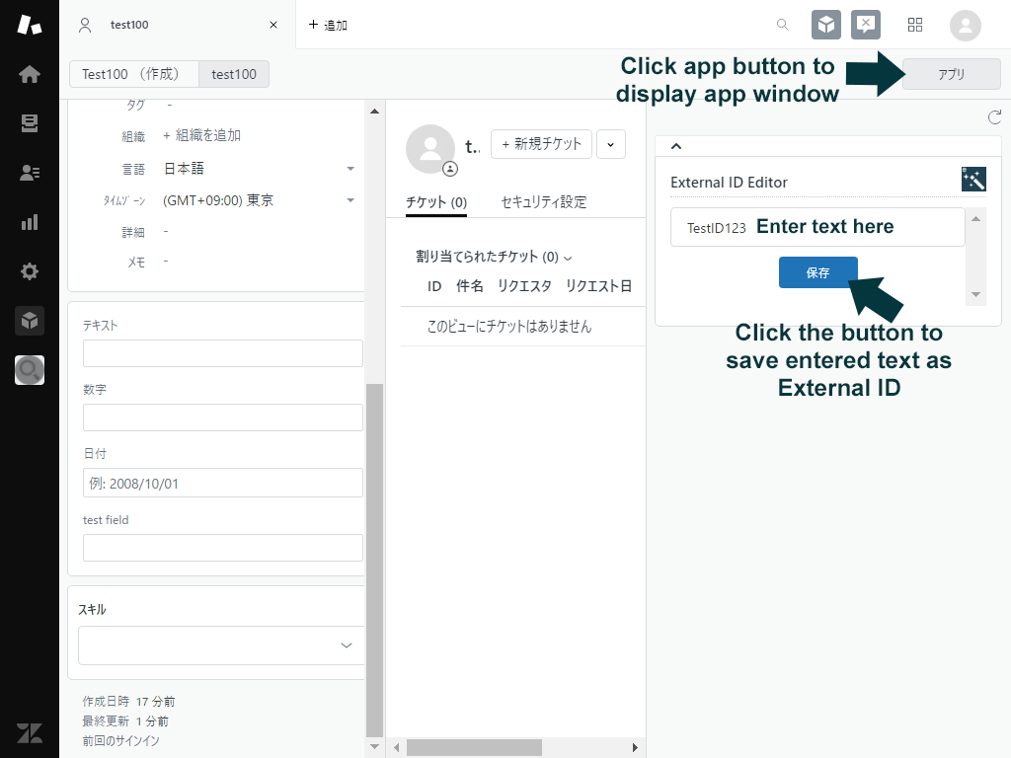Open the Home dashboard from the sidebar
1011x758 pixels.
[x=29, y=74]
